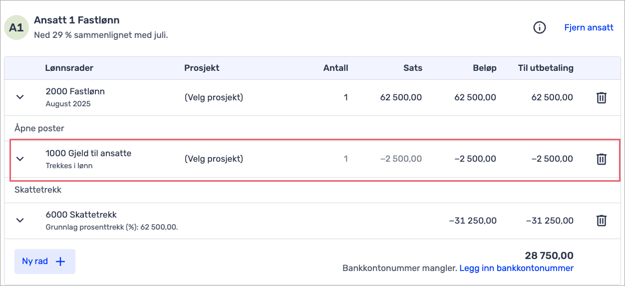The width and height of the screenshot is (625, 286).
Task: Edit the Sats 62 500,00 field
Action: point(401,97)
